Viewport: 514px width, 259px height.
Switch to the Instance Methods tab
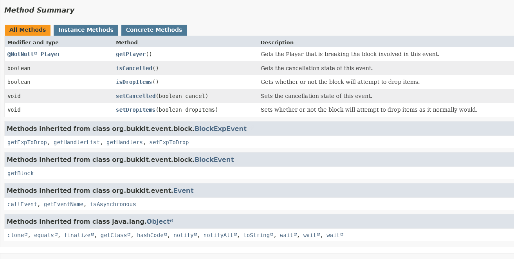click(x=86, y=30)
